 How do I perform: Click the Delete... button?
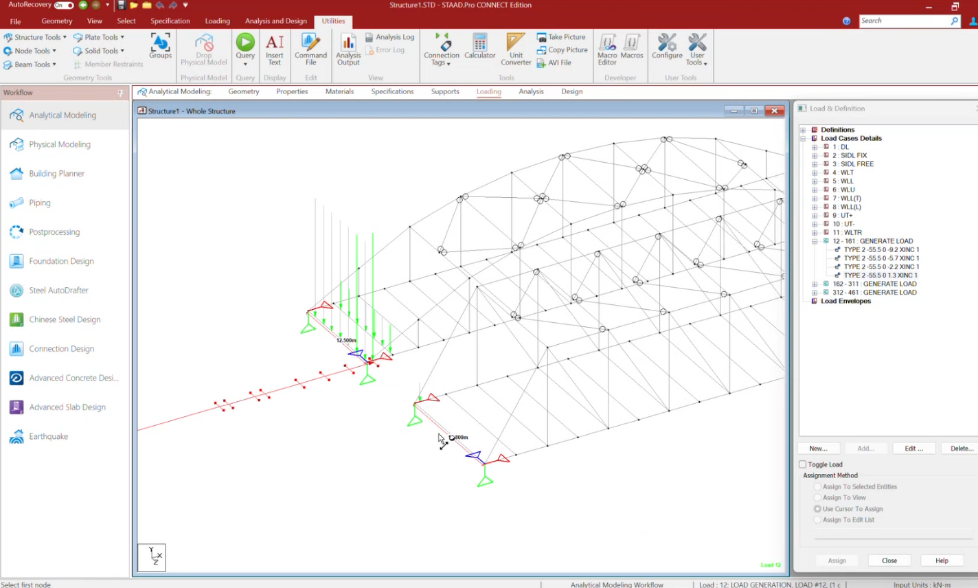point(961,449)
